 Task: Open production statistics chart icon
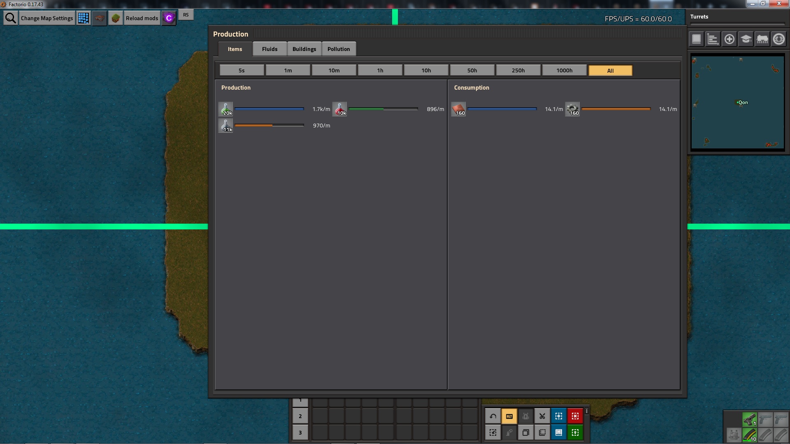click(x=713, y=39)
